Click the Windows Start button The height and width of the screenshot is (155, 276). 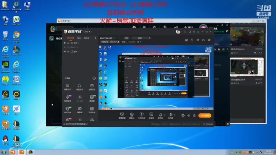coord(4,152)
